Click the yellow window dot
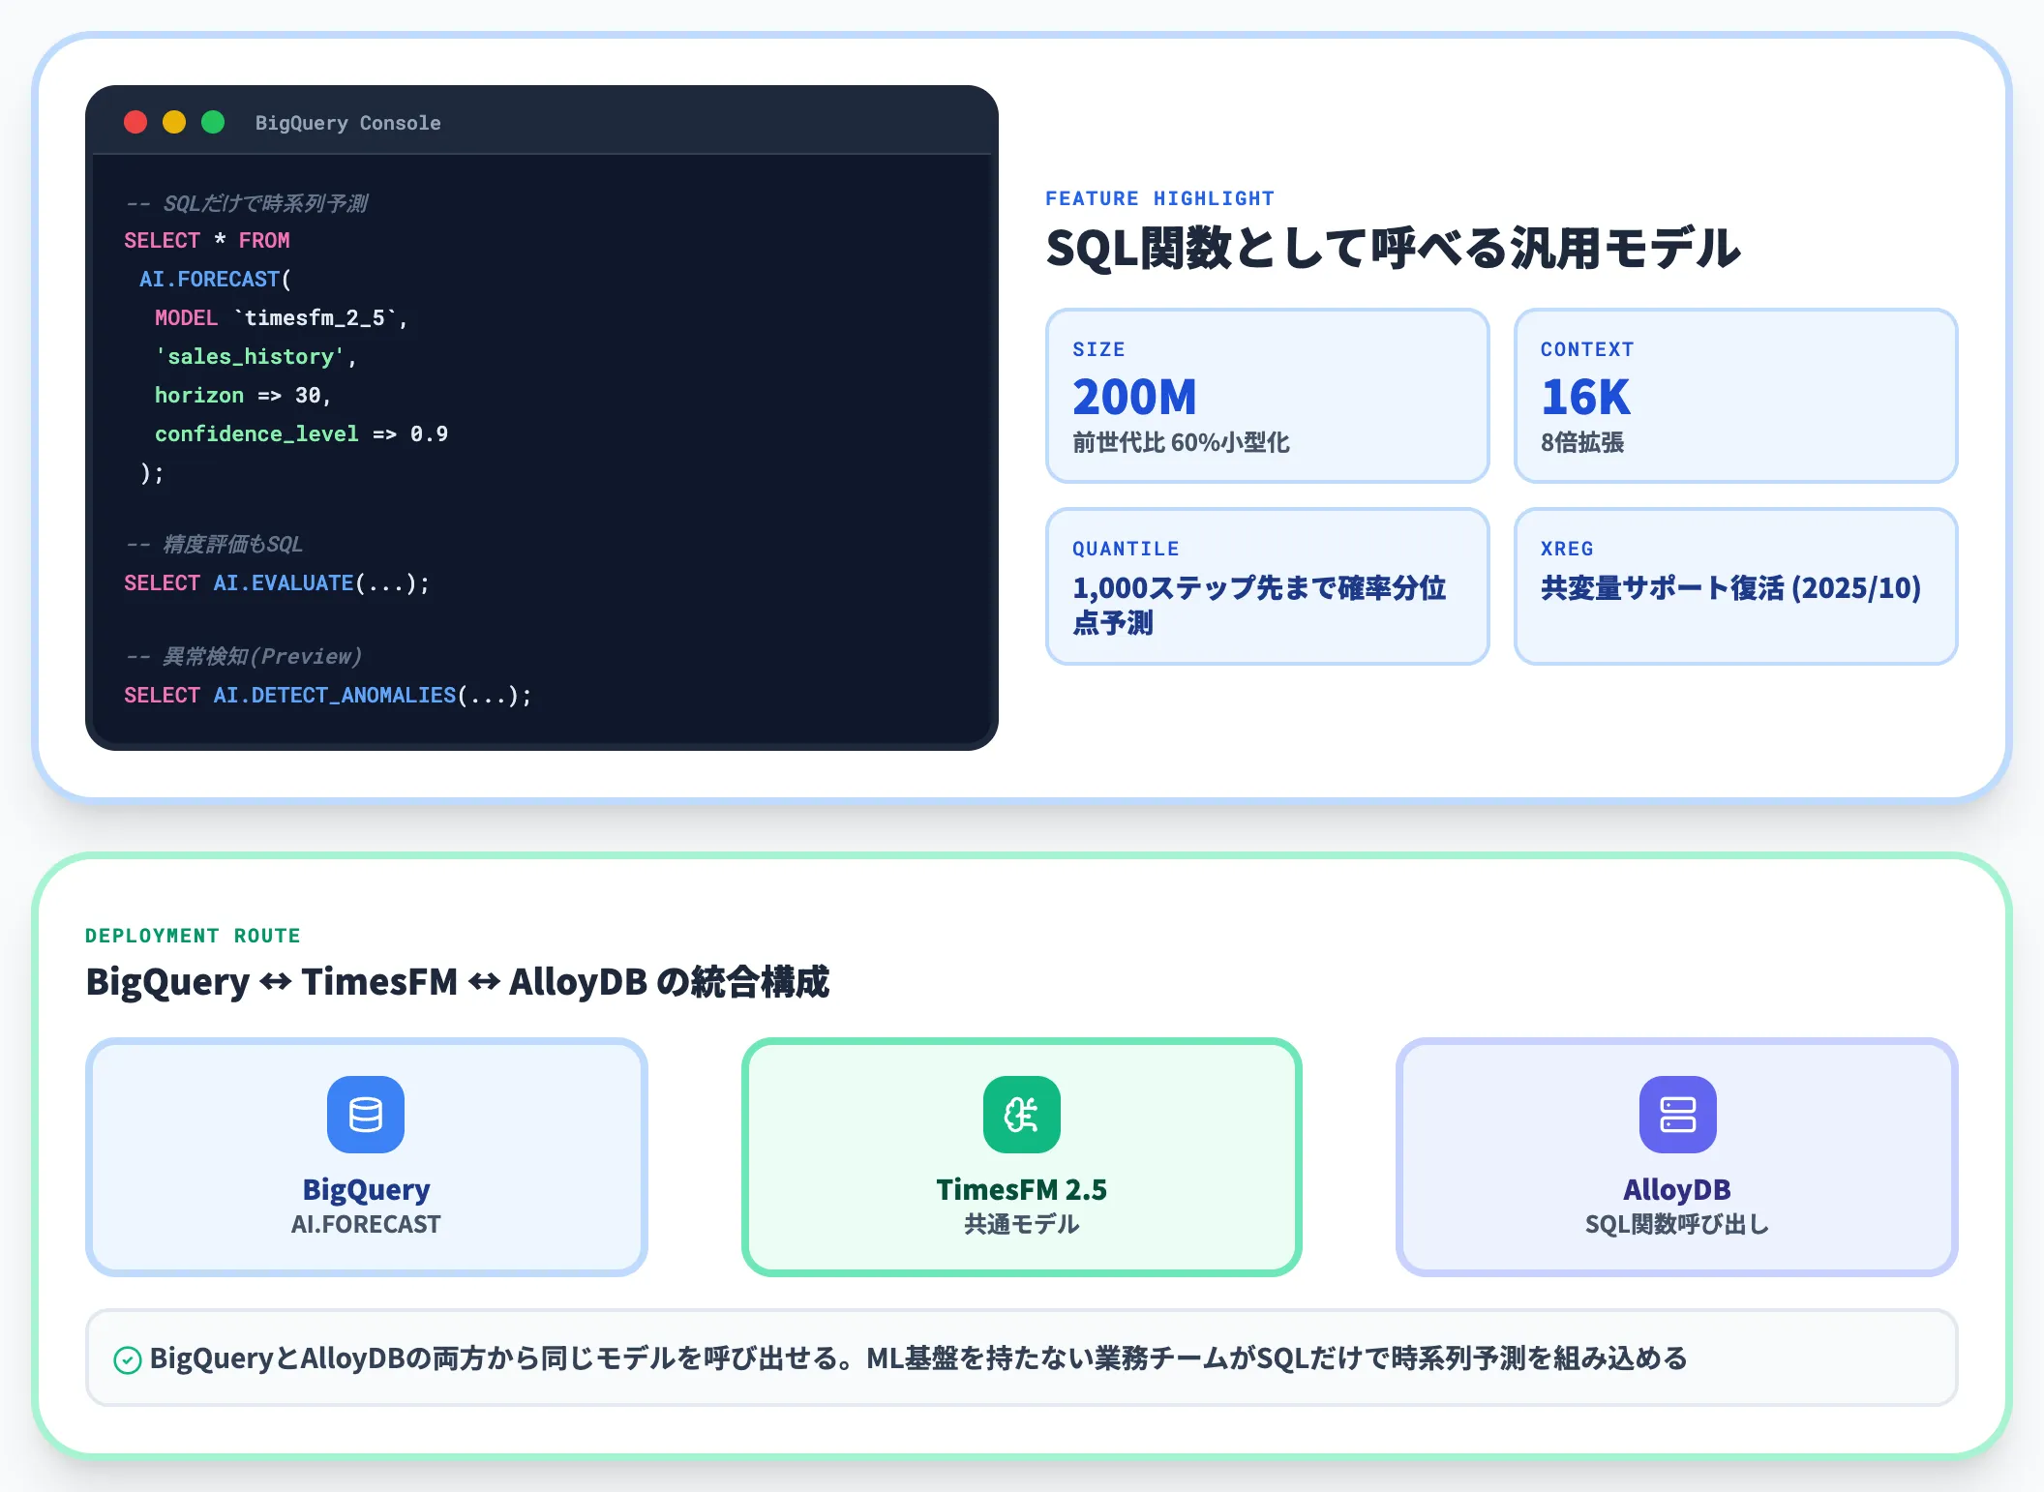The image size is (2044, 1492). 174,122
